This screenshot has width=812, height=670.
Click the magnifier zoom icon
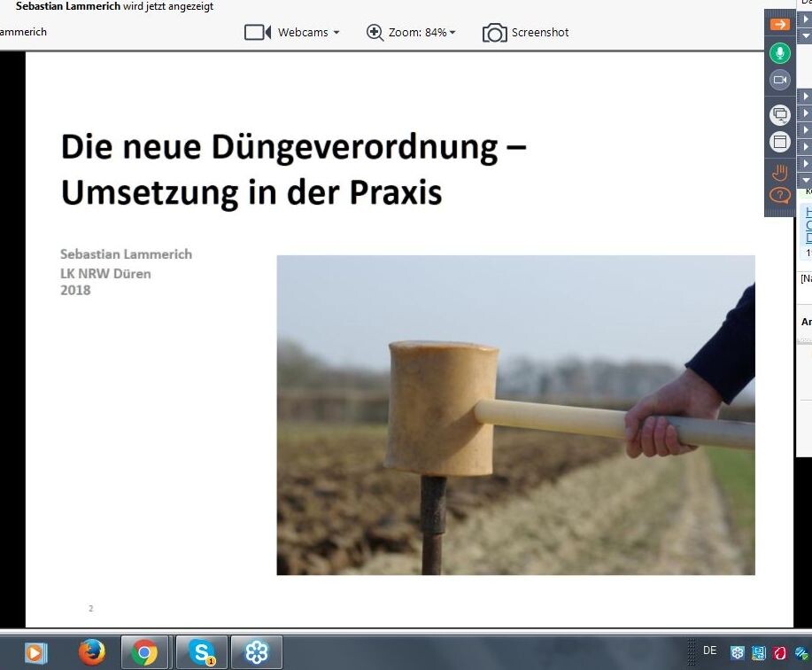click(x=375, y=33)
